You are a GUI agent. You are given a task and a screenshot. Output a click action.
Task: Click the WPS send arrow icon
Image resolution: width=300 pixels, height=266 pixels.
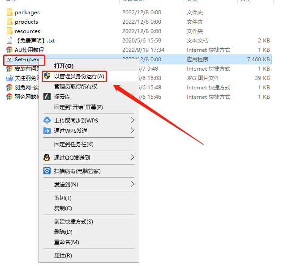pos(47,131)
